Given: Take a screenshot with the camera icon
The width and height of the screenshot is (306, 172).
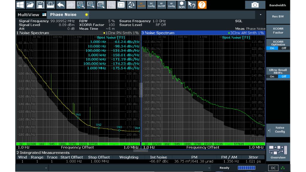Looking at the screenshot, I should (x=255, y=5).
